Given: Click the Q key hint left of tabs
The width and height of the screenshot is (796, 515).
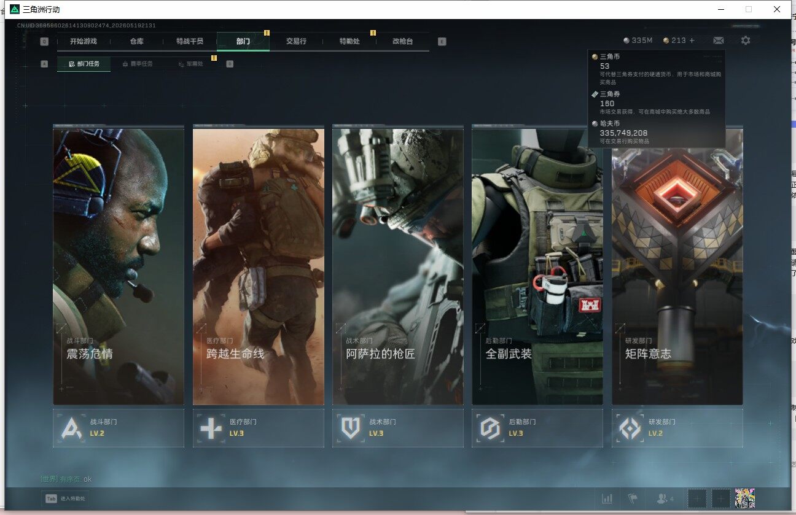Looking at the screenshot, I should tap(44, 42).
